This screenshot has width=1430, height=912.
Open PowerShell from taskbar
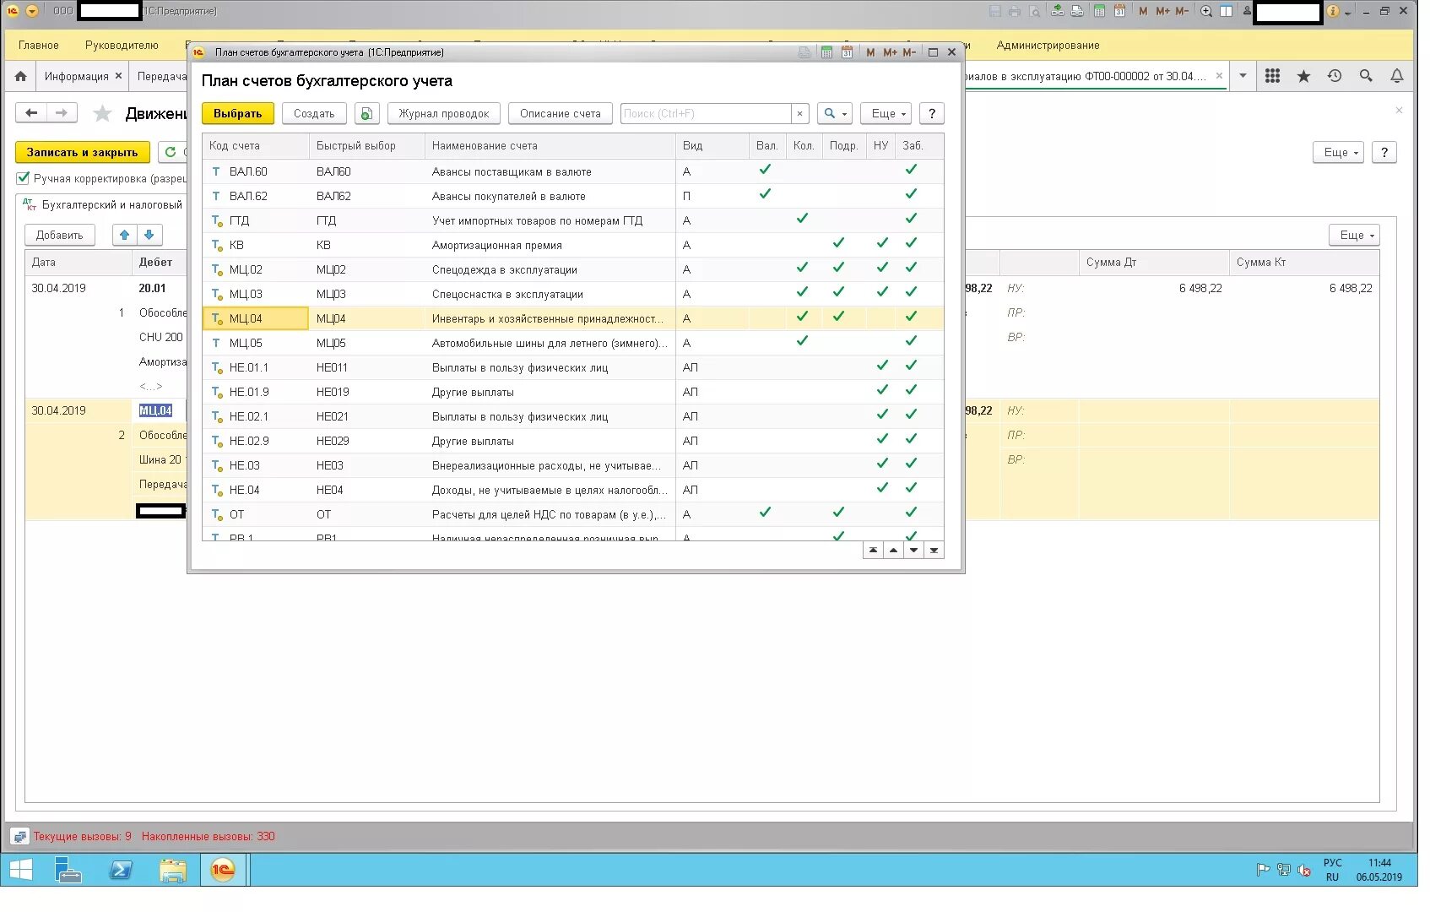[x=121, y=870]
